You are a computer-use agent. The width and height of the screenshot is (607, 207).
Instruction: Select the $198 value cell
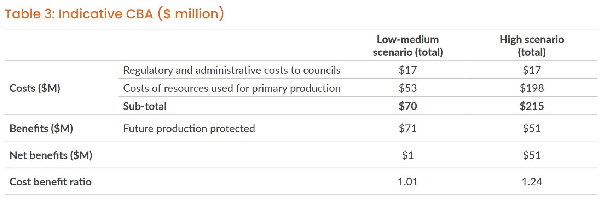(x=531, y=88)
